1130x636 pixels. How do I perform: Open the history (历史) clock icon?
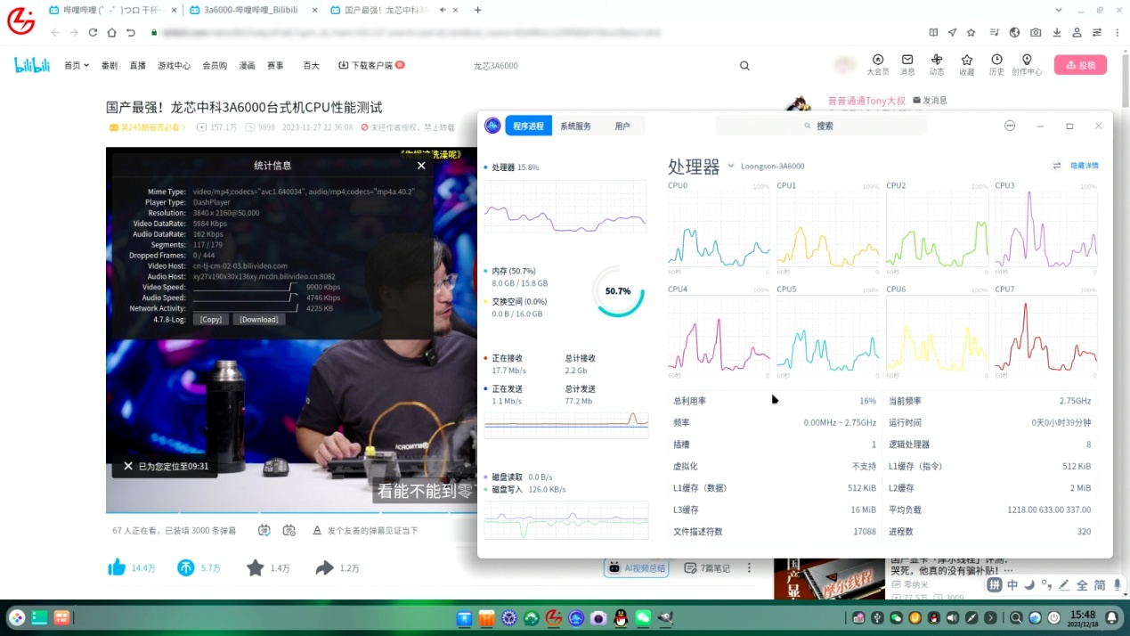(x=996, y=60)
